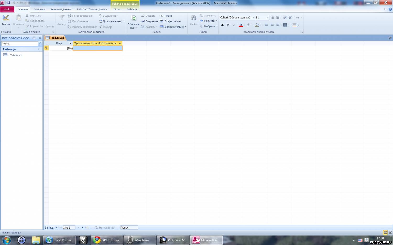Toggle the small Фильтр button under Дополнительно
Screen dimensions: 393x245
(x=105, y=27)
